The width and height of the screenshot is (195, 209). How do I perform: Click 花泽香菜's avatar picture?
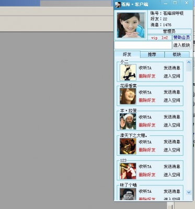128,96
